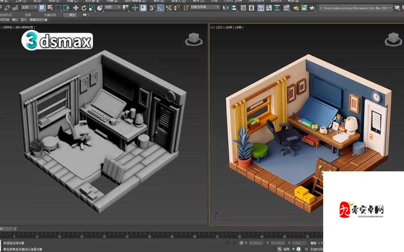
Task: Select the Select Object tool
Action: (x=42, y=8)
